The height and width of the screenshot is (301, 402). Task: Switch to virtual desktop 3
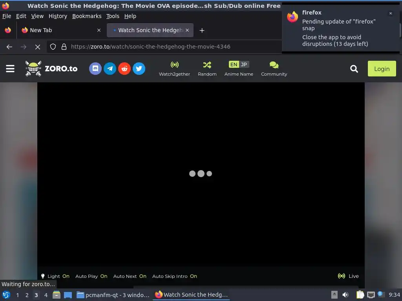coord(36,295)
